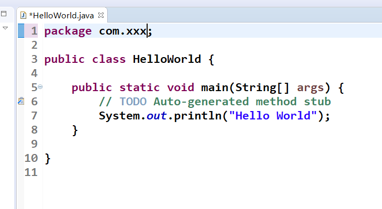The image size is (382, 209).
Task: Click the 'static' keyword on line 5
Action: point(140,87)
